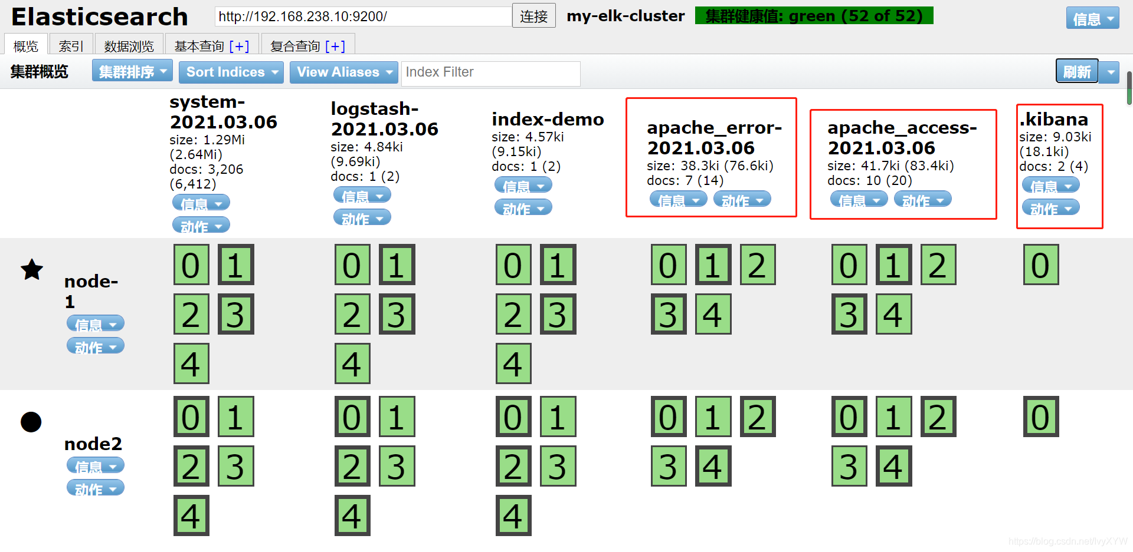Screen dimensions: 1133x552
Task: Open 信息 dropdown for node2
Action: pyautogui.click(x=96, y=465)
